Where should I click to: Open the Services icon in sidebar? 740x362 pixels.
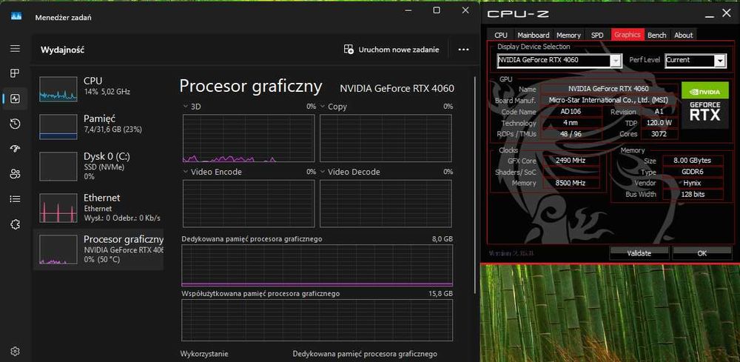click(x=15, y=224)
